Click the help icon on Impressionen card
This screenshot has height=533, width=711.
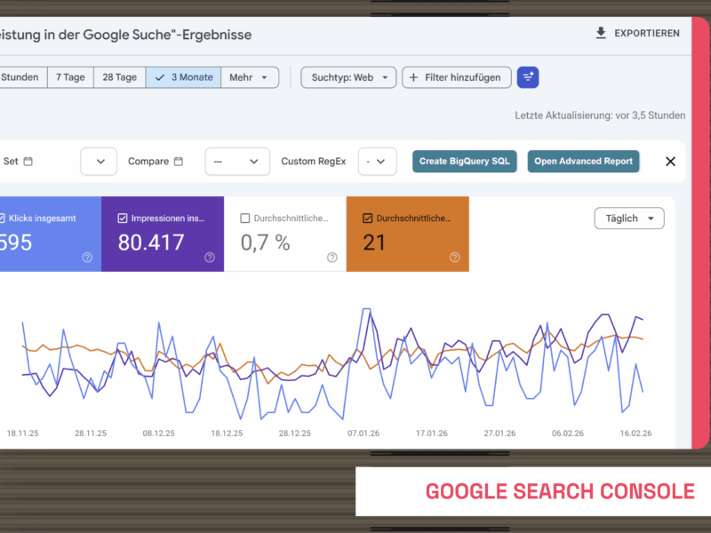coord(209,259)
